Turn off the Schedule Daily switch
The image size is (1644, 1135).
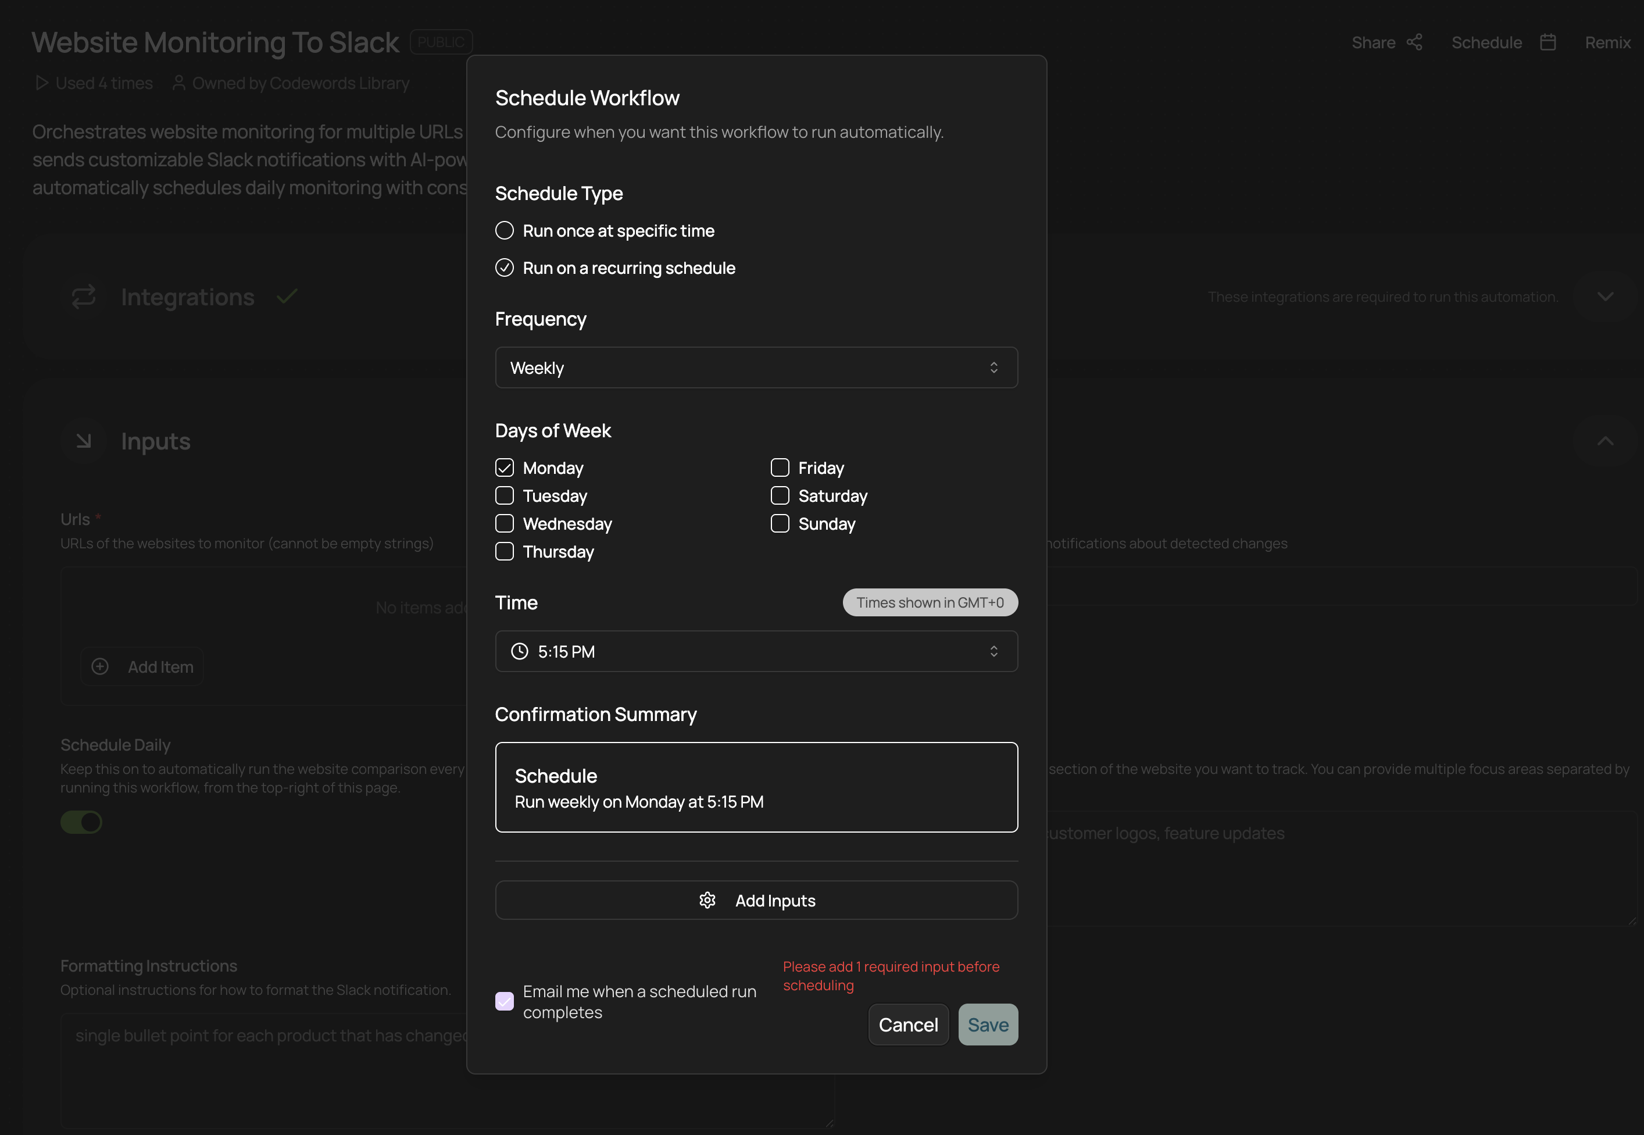point(81,822)
